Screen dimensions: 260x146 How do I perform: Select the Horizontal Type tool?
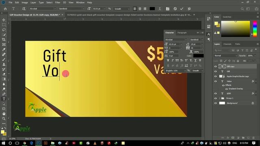click(x=4, y=99)
